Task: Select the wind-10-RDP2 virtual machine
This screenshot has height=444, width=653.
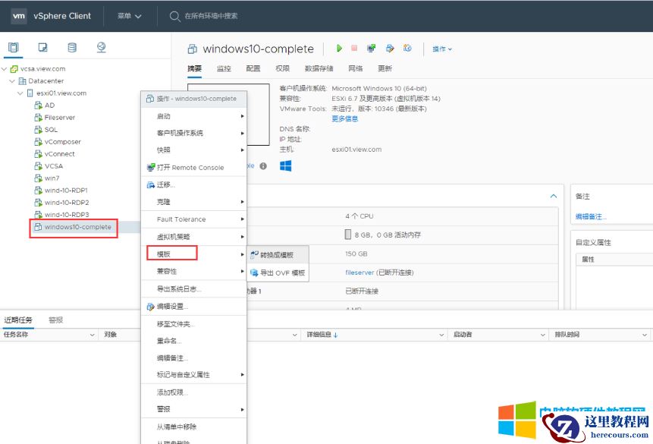Action: tap(67, 203)
